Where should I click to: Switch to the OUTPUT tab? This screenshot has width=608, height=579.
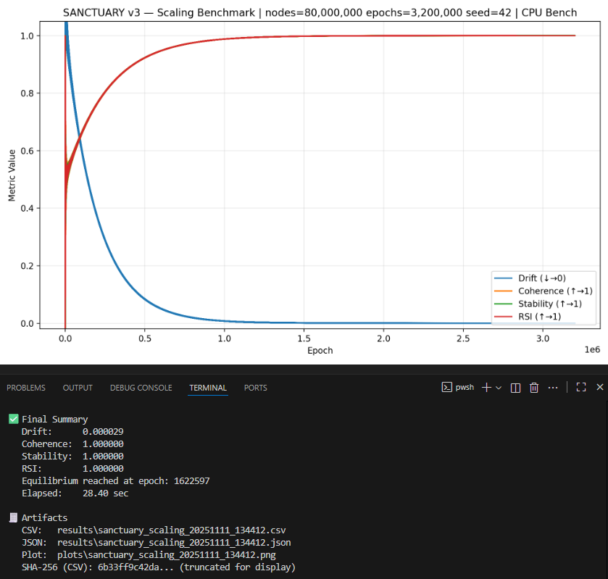pyautogui.click(x=78, y=388)
